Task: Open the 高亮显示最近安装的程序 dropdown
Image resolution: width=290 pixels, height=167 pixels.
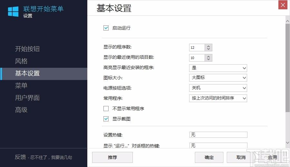Action: coord(218,68)
